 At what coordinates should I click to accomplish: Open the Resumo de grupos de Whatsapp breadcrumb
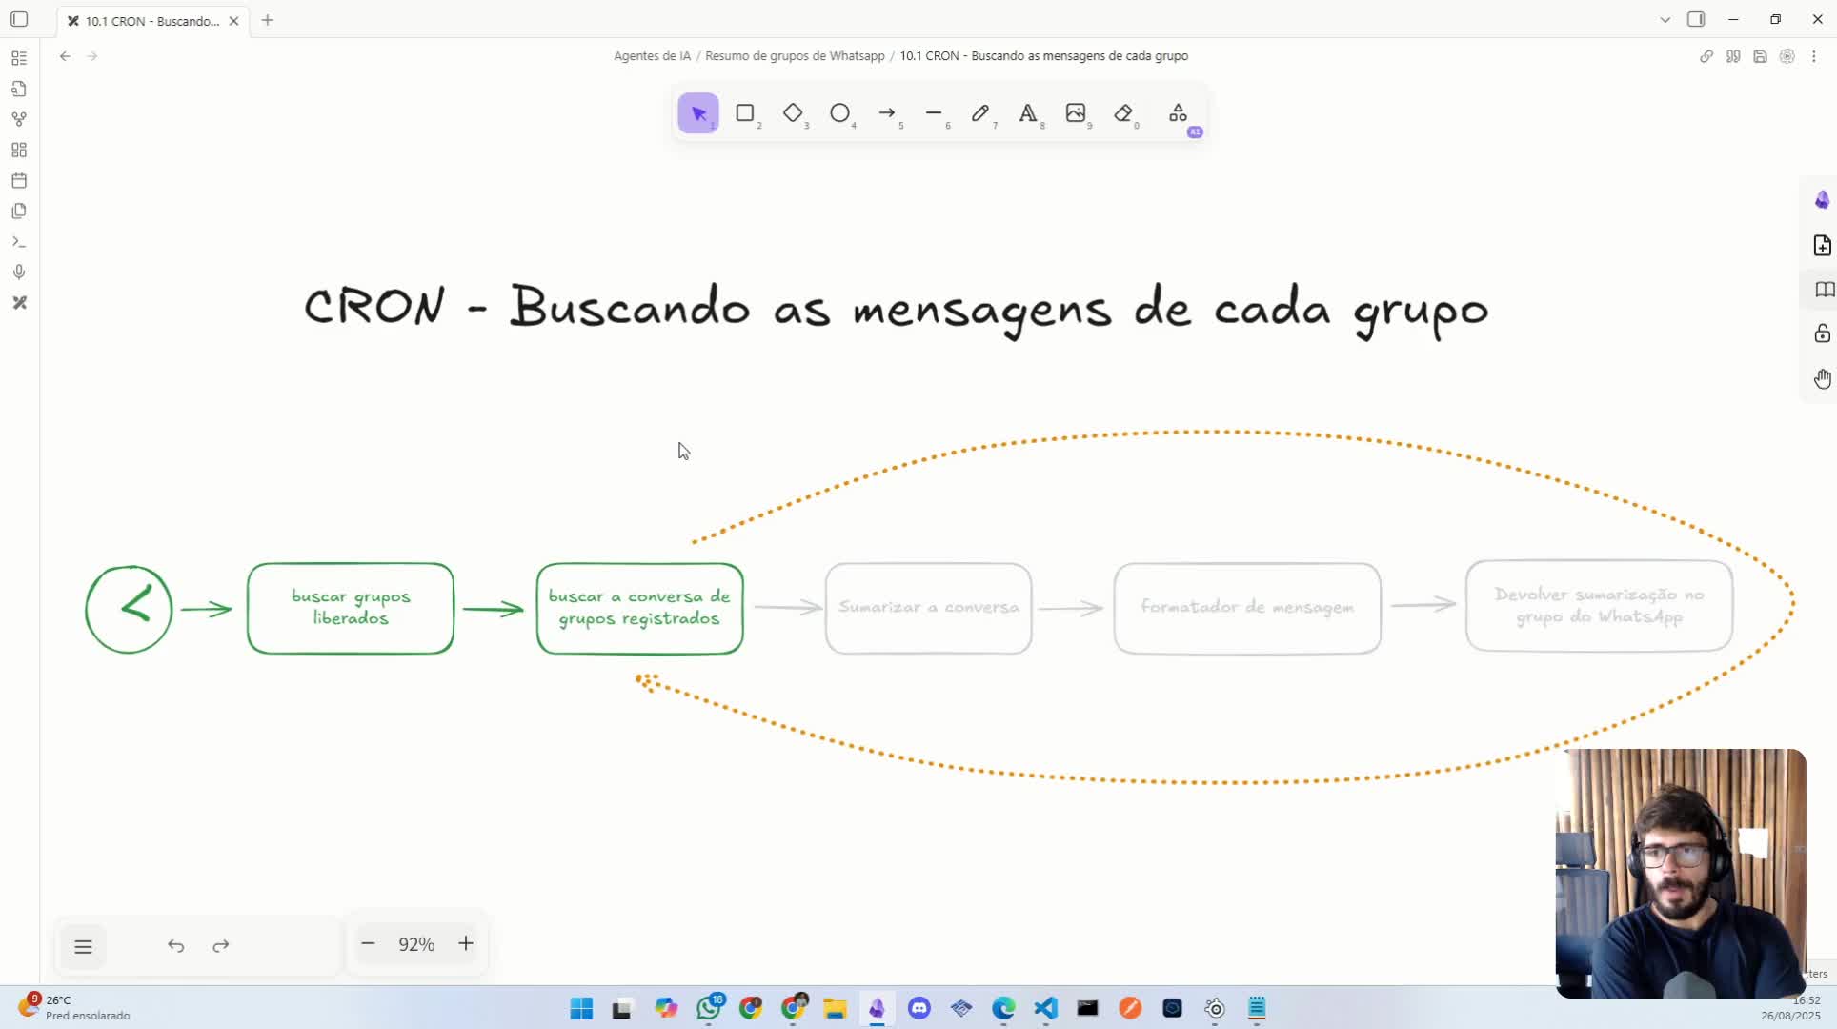(x=794, y=55)
